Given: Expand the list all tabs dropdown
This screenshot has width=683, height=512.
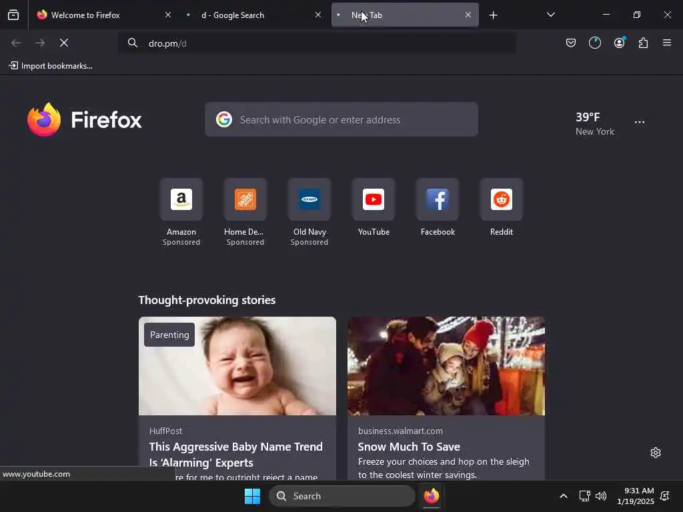Looking at the screenshot, I should 550,15.
